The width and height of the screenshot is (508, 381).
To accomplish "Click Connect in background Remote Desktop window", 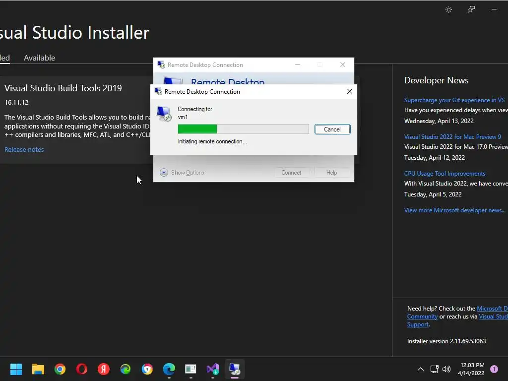I will pos(291,172).
